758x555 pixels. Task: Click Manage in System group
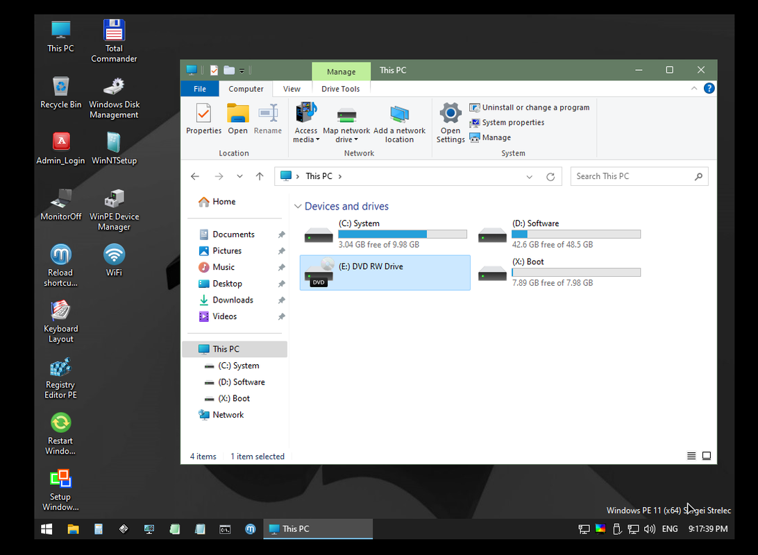coord(490,137)
